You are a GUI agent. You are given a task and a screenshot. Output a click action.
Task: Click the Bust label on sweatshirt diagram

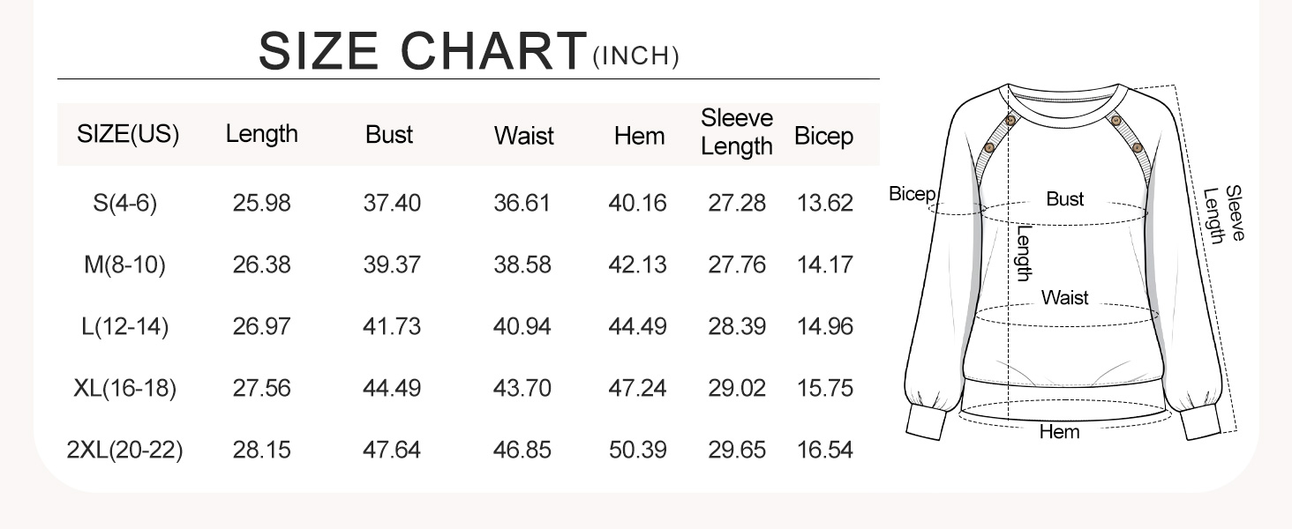(1064, 199)
